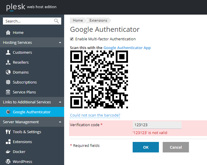Click the WordPress logo icon
Screen dimensions: 207x165
pyautogui.click(x=8, y=161)
